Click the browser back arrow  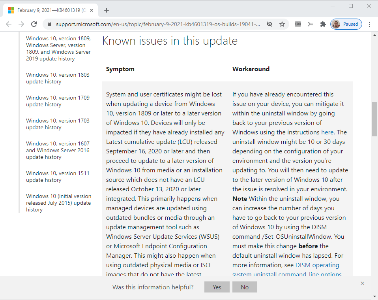pos(9,24)
